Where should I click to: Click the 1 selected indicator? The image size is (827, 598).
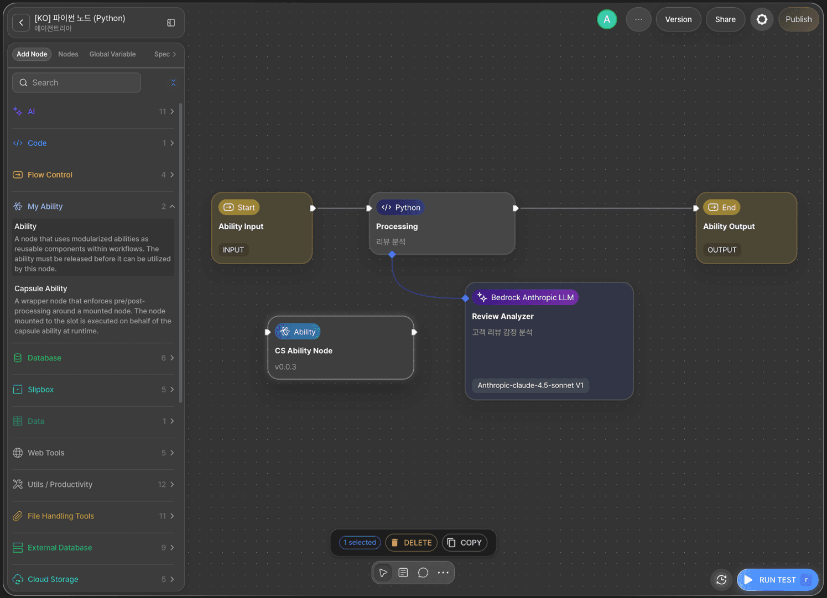[360, 543]
